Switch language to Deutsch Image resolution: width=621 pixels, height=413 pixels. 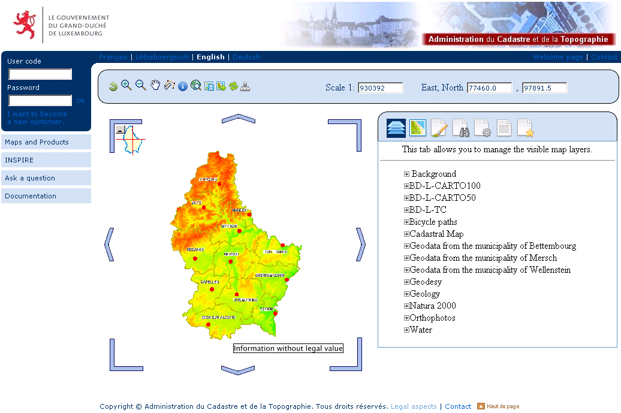pyautogui.click(x=246, y=57)
